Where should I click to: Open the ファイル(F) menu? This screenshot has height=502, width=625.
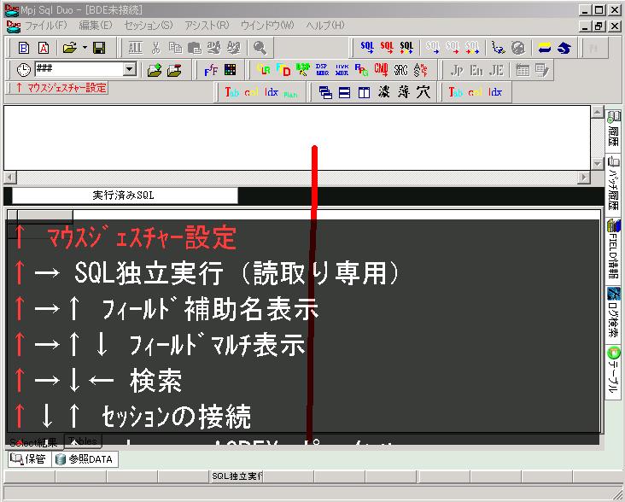(46, 26)
